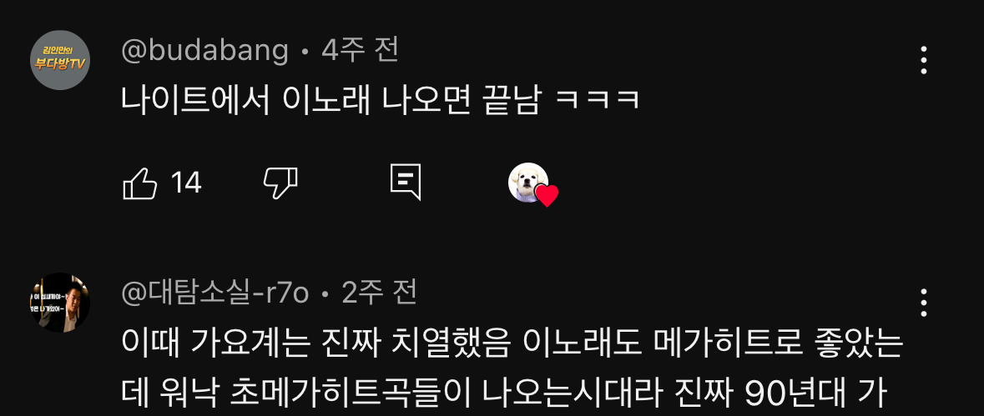Image resolution: width=984 pixels, height=416 pixels.
Task: Dislike the budabang comment
Action: pos(280,183)
